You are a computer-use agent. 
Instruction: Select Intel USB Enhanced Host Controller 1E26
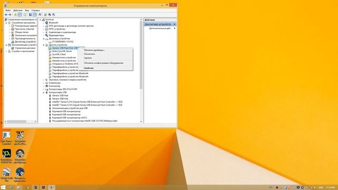point(87,105)
